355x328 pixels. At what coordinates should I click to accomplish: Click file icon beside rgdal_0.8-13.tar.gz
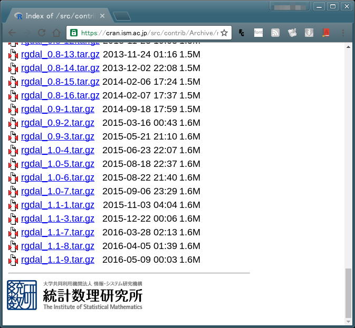pos(13,55)
